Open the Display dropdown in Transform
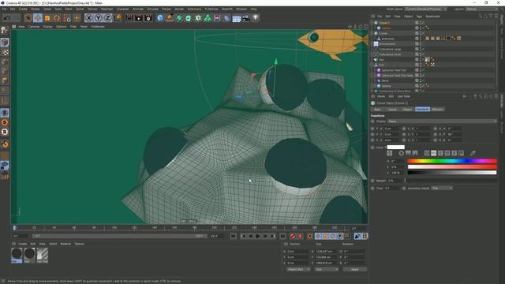This screenshot has height=284, width=505. click(442, 121)
